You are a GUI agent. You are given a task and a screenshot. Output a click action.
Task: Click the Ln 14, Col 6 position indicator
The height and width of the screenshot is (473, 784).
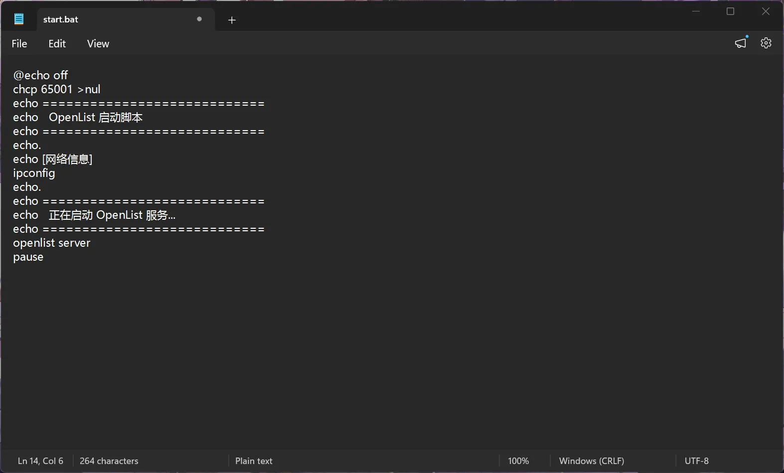[41, 461]
